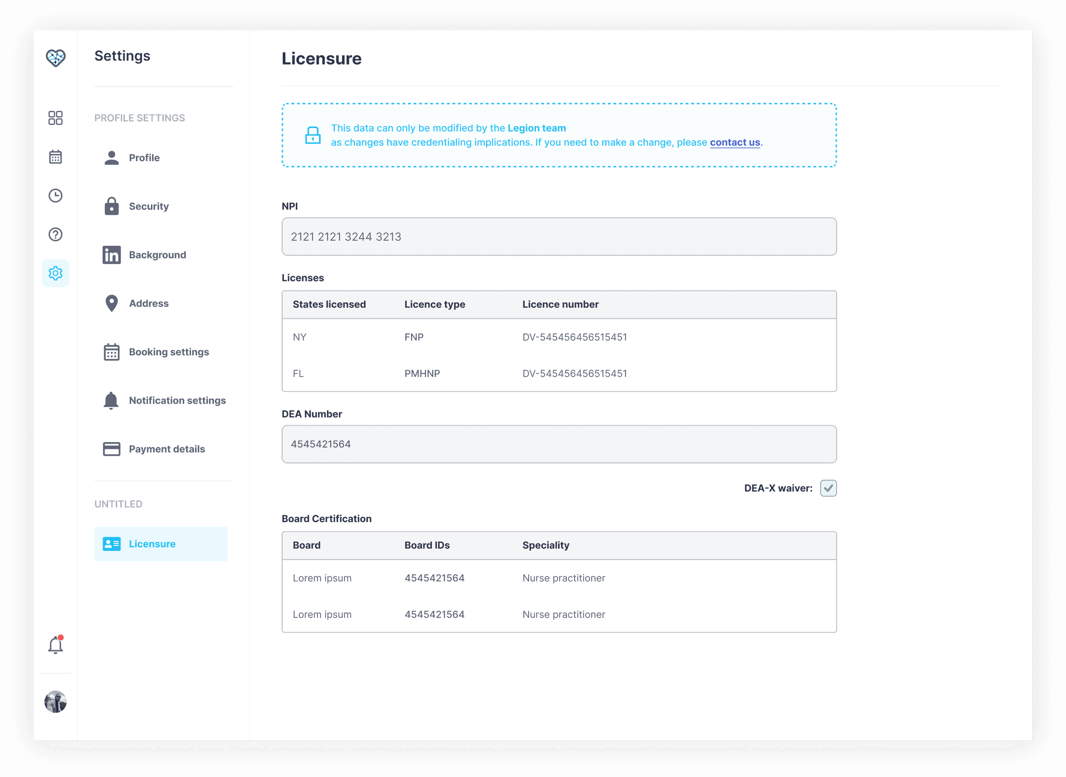The height and width of the screenshot is (777, 1066).
Task: Click the clock history icon
Action: 56,196
